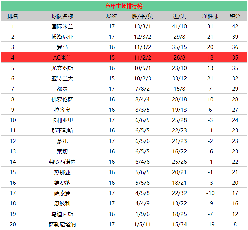Sort by the 积分 column header
This screenshot has height=230, width=248.
[235, 16]
